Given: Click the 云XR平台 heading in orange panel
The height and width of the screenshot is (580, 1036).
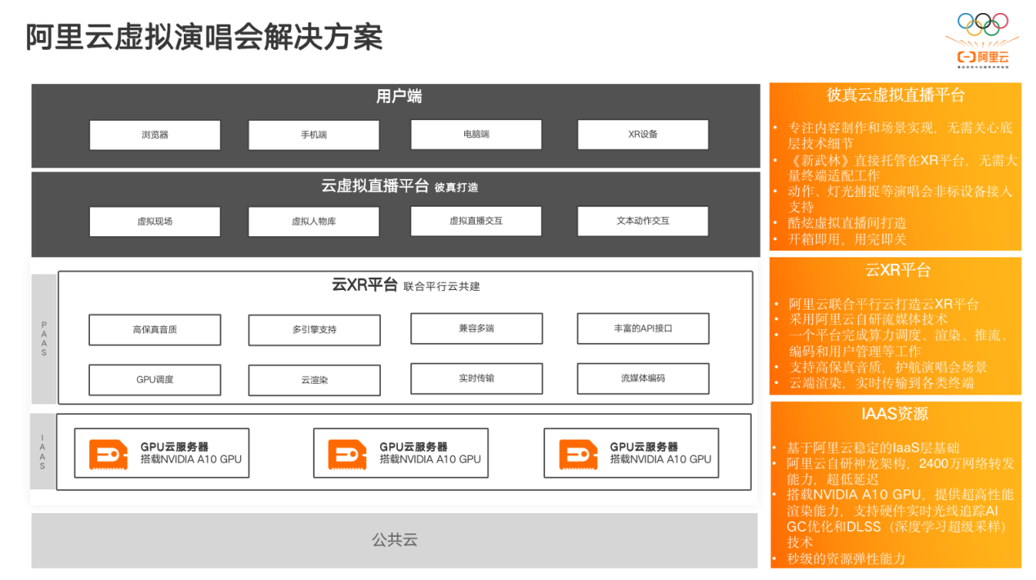Looking at the screenshot, I should [898, 270].
